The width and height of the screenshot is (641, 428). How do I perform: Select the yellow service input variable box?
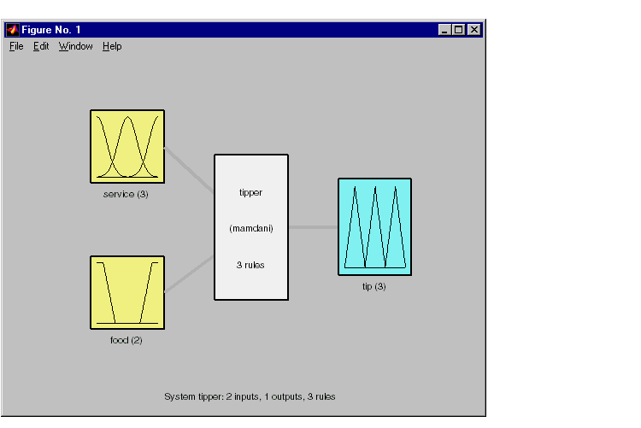pos(127,146)
